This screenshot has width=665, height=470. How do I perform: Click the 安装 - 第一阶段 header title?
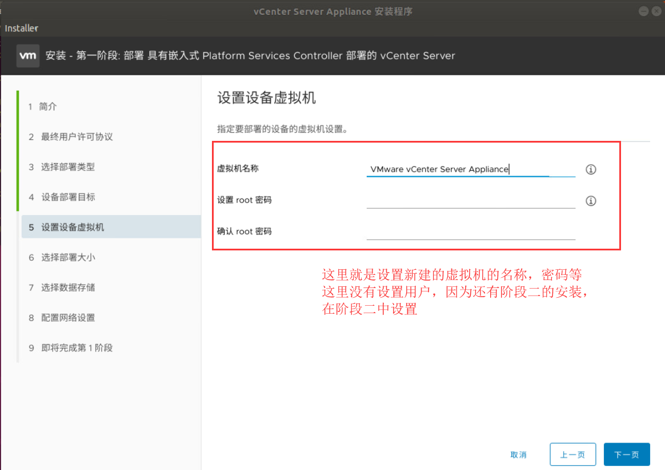pos(250,55)
